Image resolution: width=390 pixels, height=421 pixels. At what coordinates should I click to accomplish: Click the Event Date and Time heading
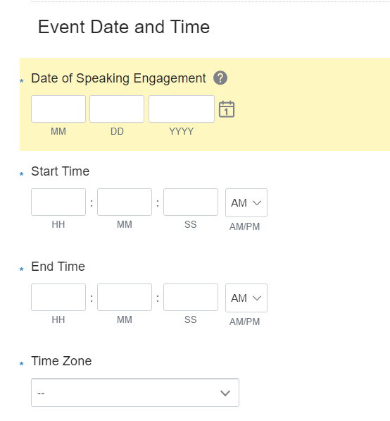coord(124,27)
